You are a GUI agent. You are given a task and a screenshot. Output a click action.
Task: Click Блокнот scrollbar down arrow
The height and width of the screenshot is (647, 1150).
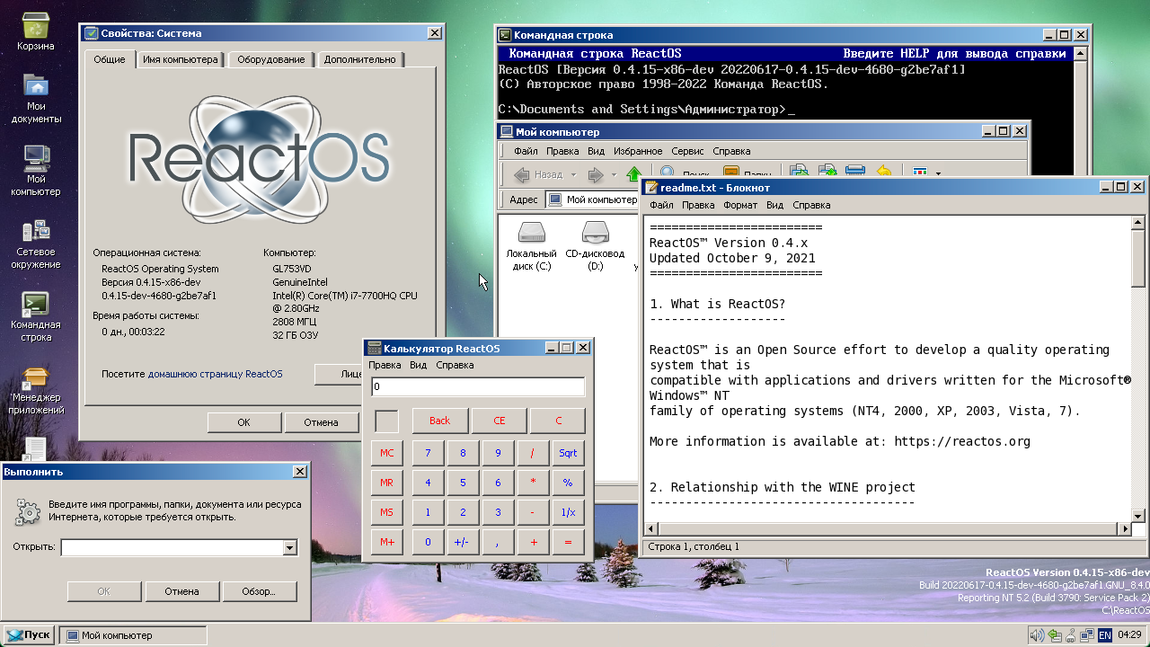point(1138,516)
